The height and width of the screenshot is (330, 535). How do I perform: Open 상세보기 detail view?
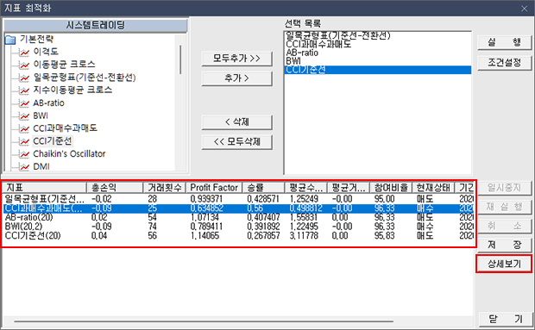pyautogui.click(x=504, y=264)
